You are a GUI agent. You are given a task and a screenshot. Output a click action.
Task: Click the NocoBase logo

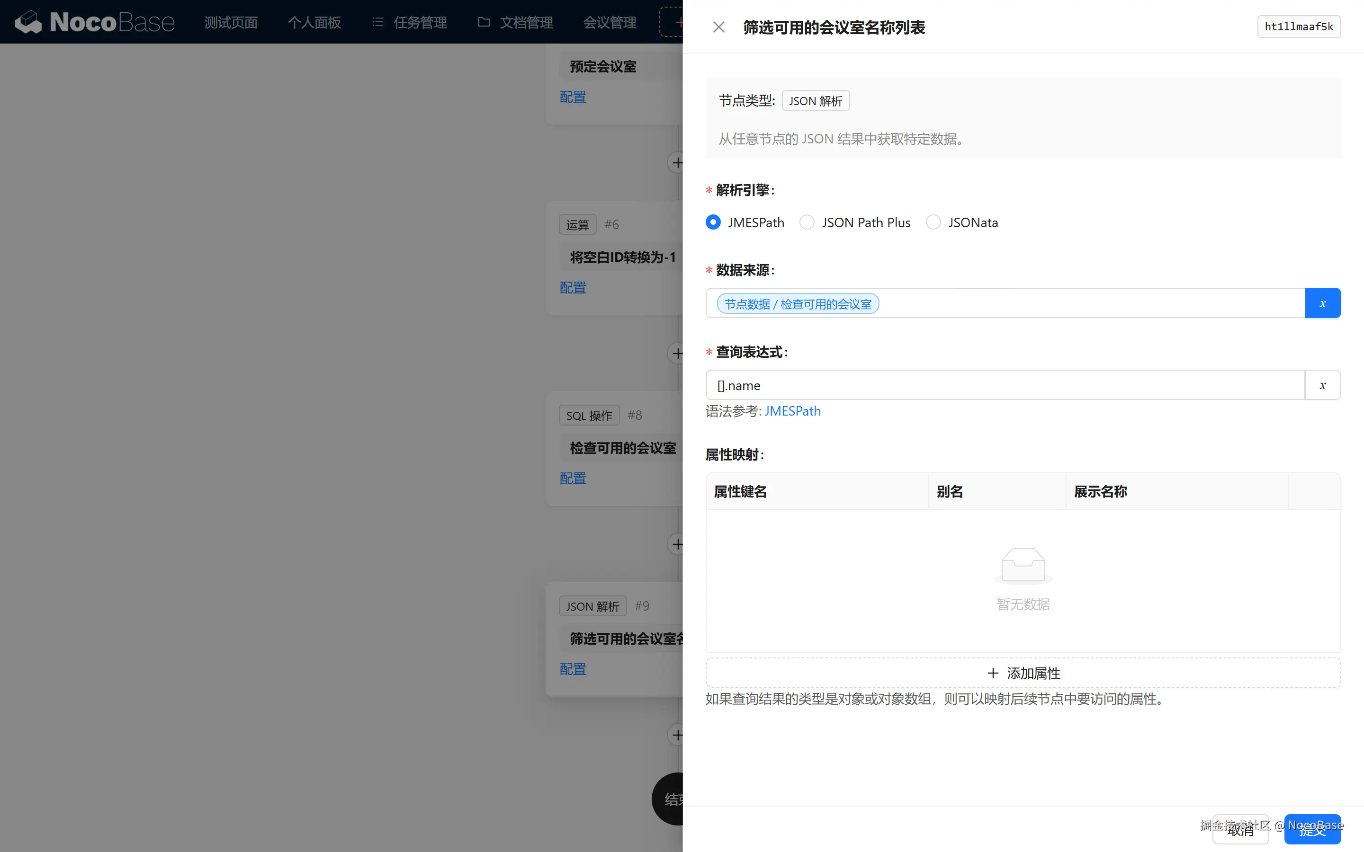[95, 23]
